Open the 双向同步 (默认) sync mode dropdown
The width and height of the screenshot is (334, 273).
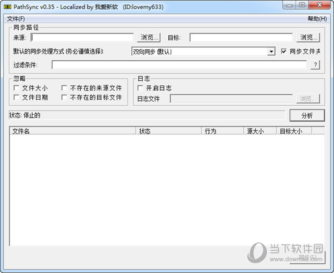coord(203,52)
